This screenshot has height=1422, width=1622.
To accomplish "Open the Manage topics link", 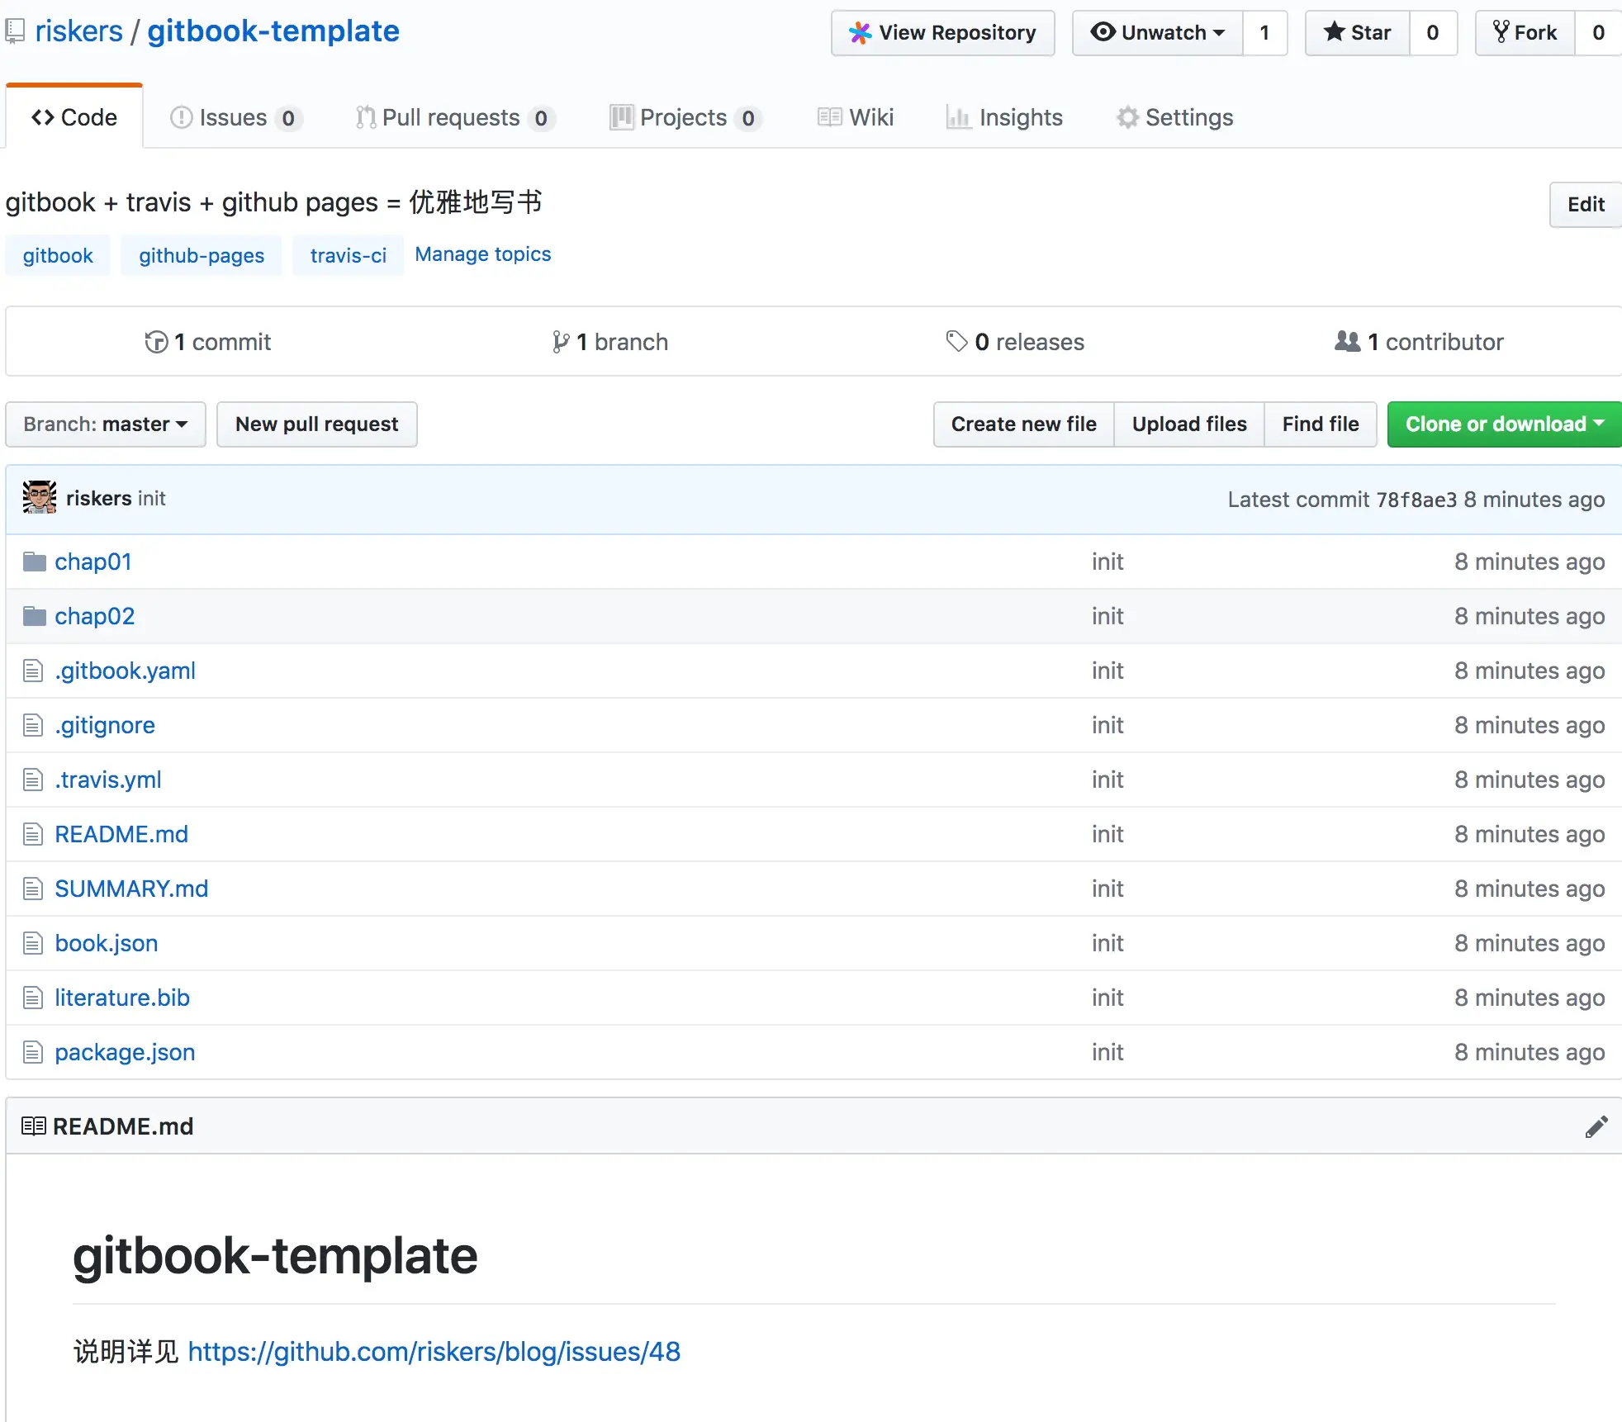I will (x=482, y=254).
